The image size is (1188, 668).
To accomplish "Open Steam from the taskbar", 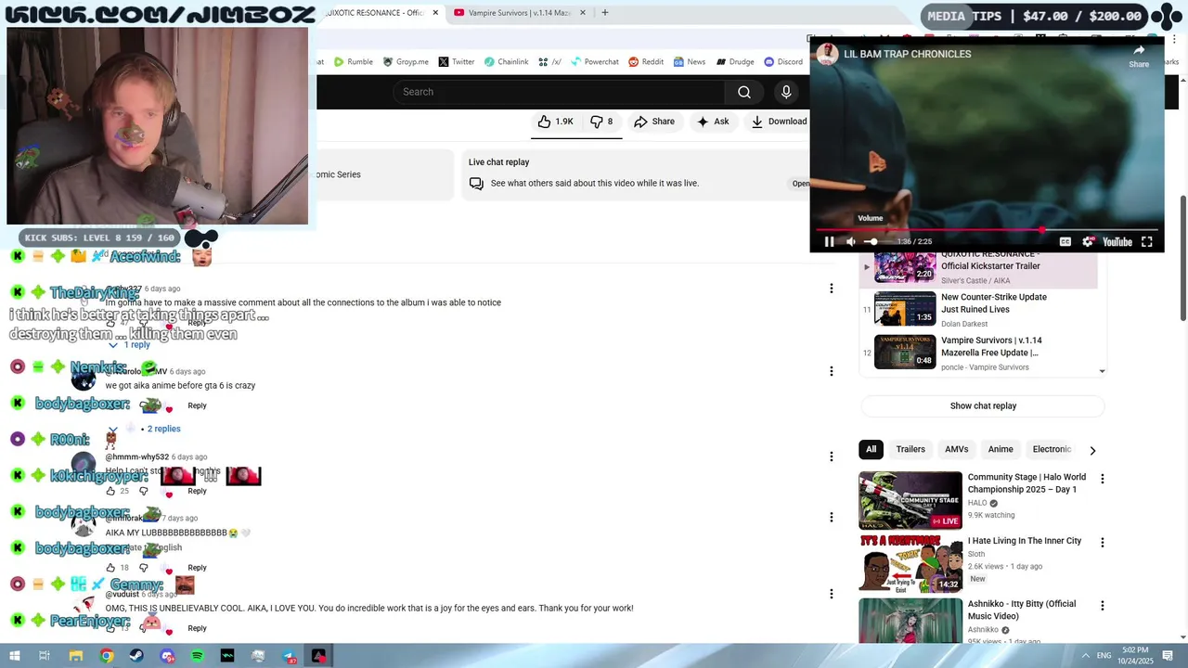I will coord(136,656).
